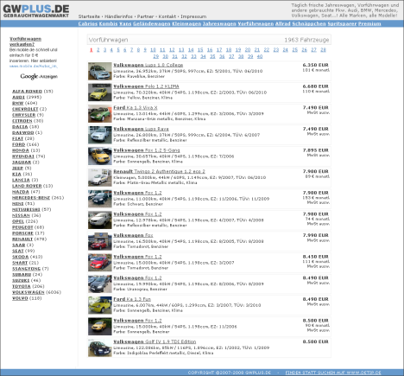Click the Vorführwagen verkaufen link

pyautogui.click(x=25, y=41)
